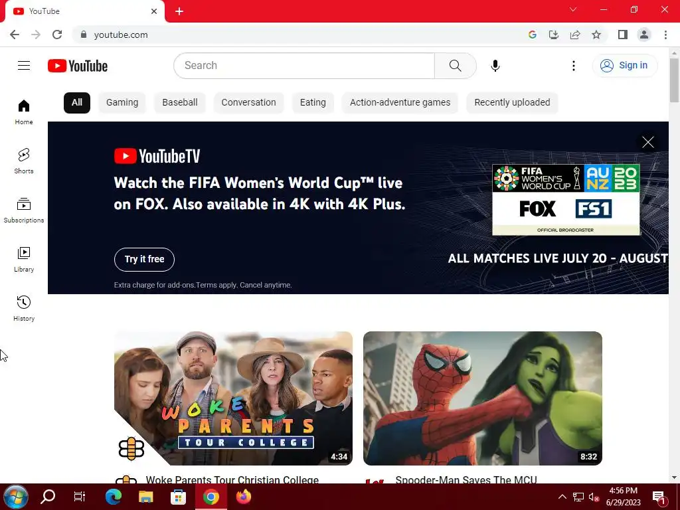Click the muted volume tray icon
This screenshot has width=680, height=510.
point(594,497)
